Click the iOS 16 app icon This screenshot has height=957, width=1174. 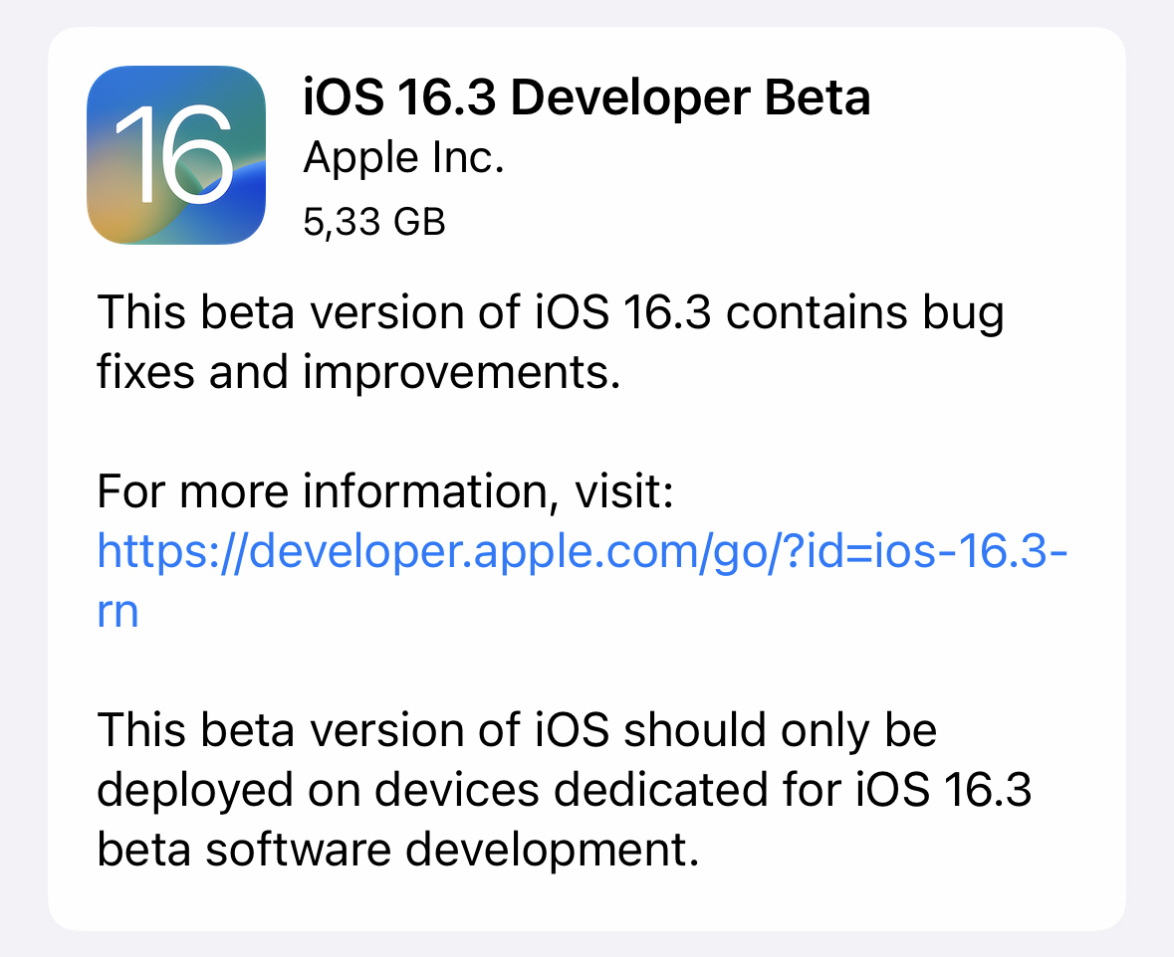(x=176, y=154)
